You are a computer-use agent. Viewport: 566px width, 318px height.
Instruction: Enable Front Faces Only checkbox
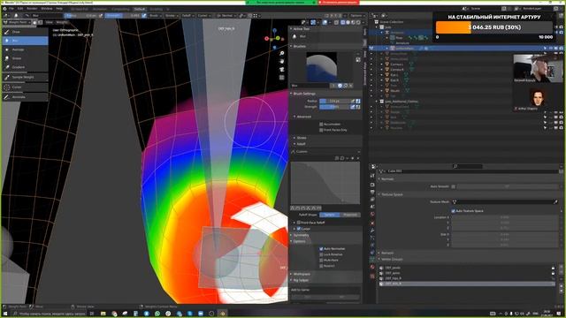tap(321, 130)
